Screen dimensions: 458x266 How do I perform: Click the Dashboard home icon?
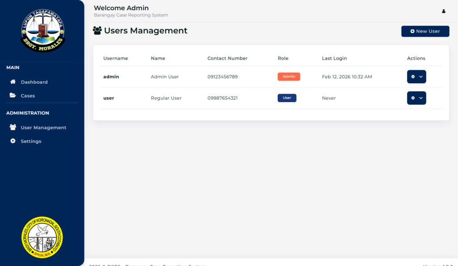(x=13, y=82)
